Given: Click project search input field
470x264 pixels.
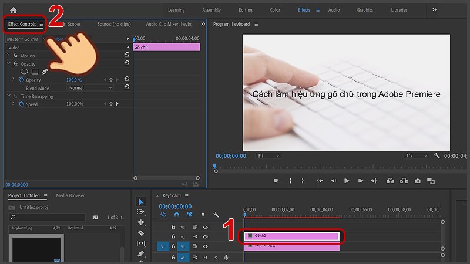Looking at the screenshot, I should (x=47, y=217).
